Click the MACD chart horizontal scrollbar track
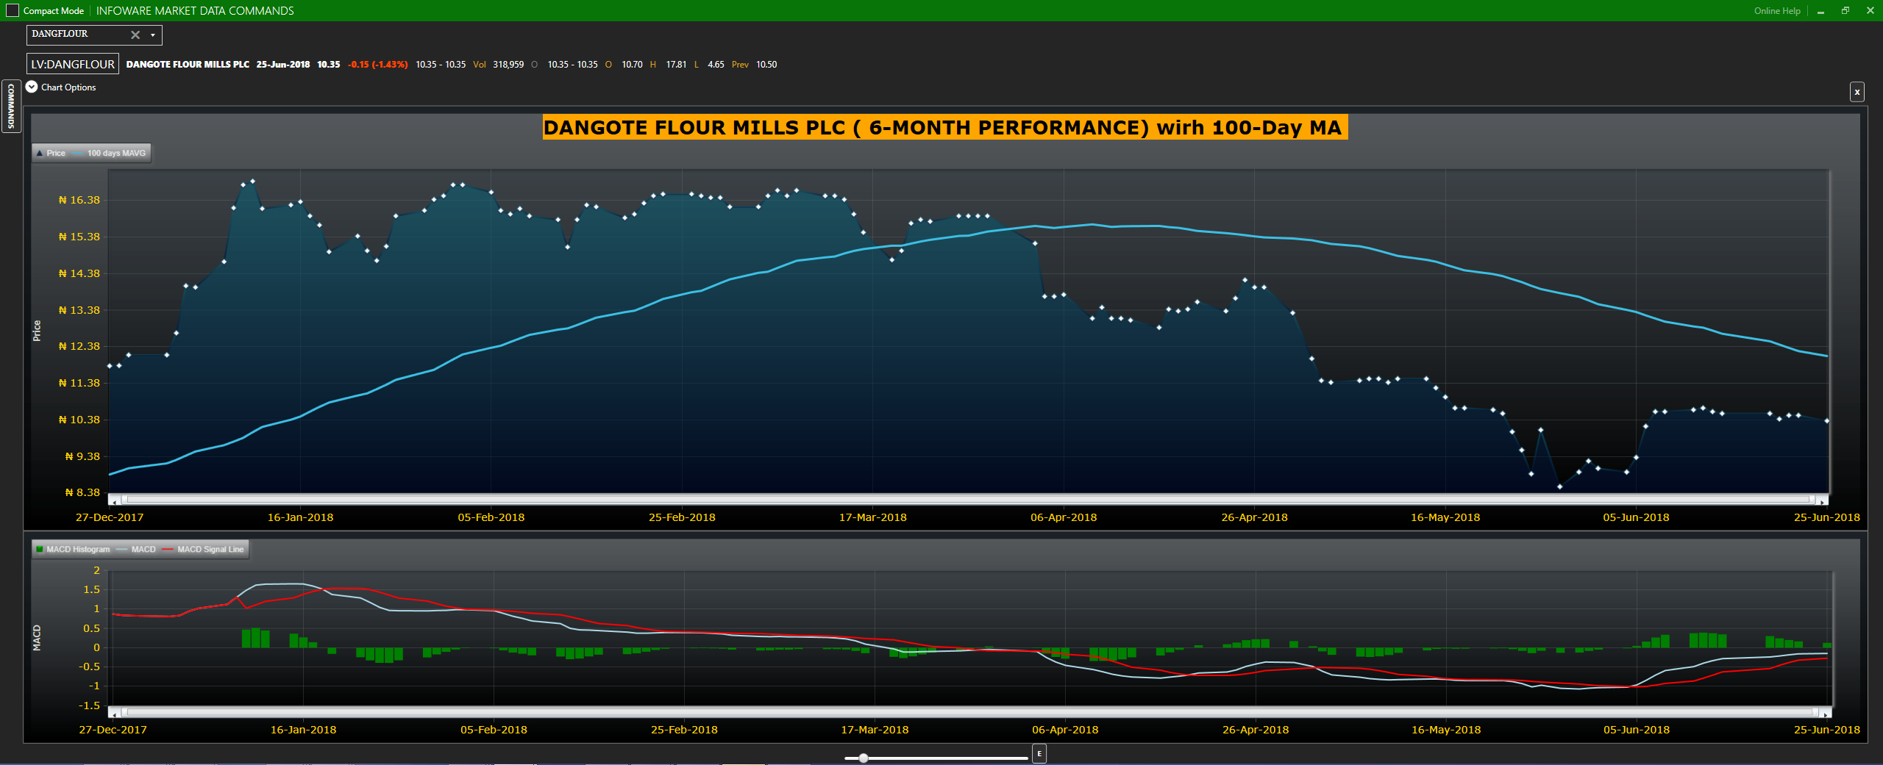The image size is (1883, 765). click(969, 711)
